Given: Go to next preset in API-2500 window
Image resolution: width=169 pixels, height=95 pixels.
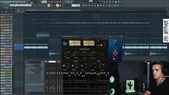Looking at the screenshot, I should (x=118, y=36).
